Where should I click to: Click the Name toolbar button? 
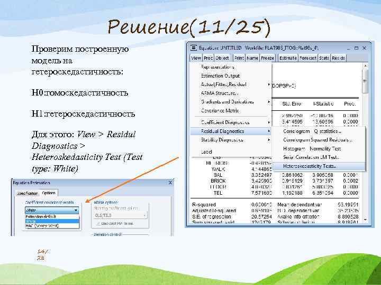pyautogui.click(x=252, y=58)
